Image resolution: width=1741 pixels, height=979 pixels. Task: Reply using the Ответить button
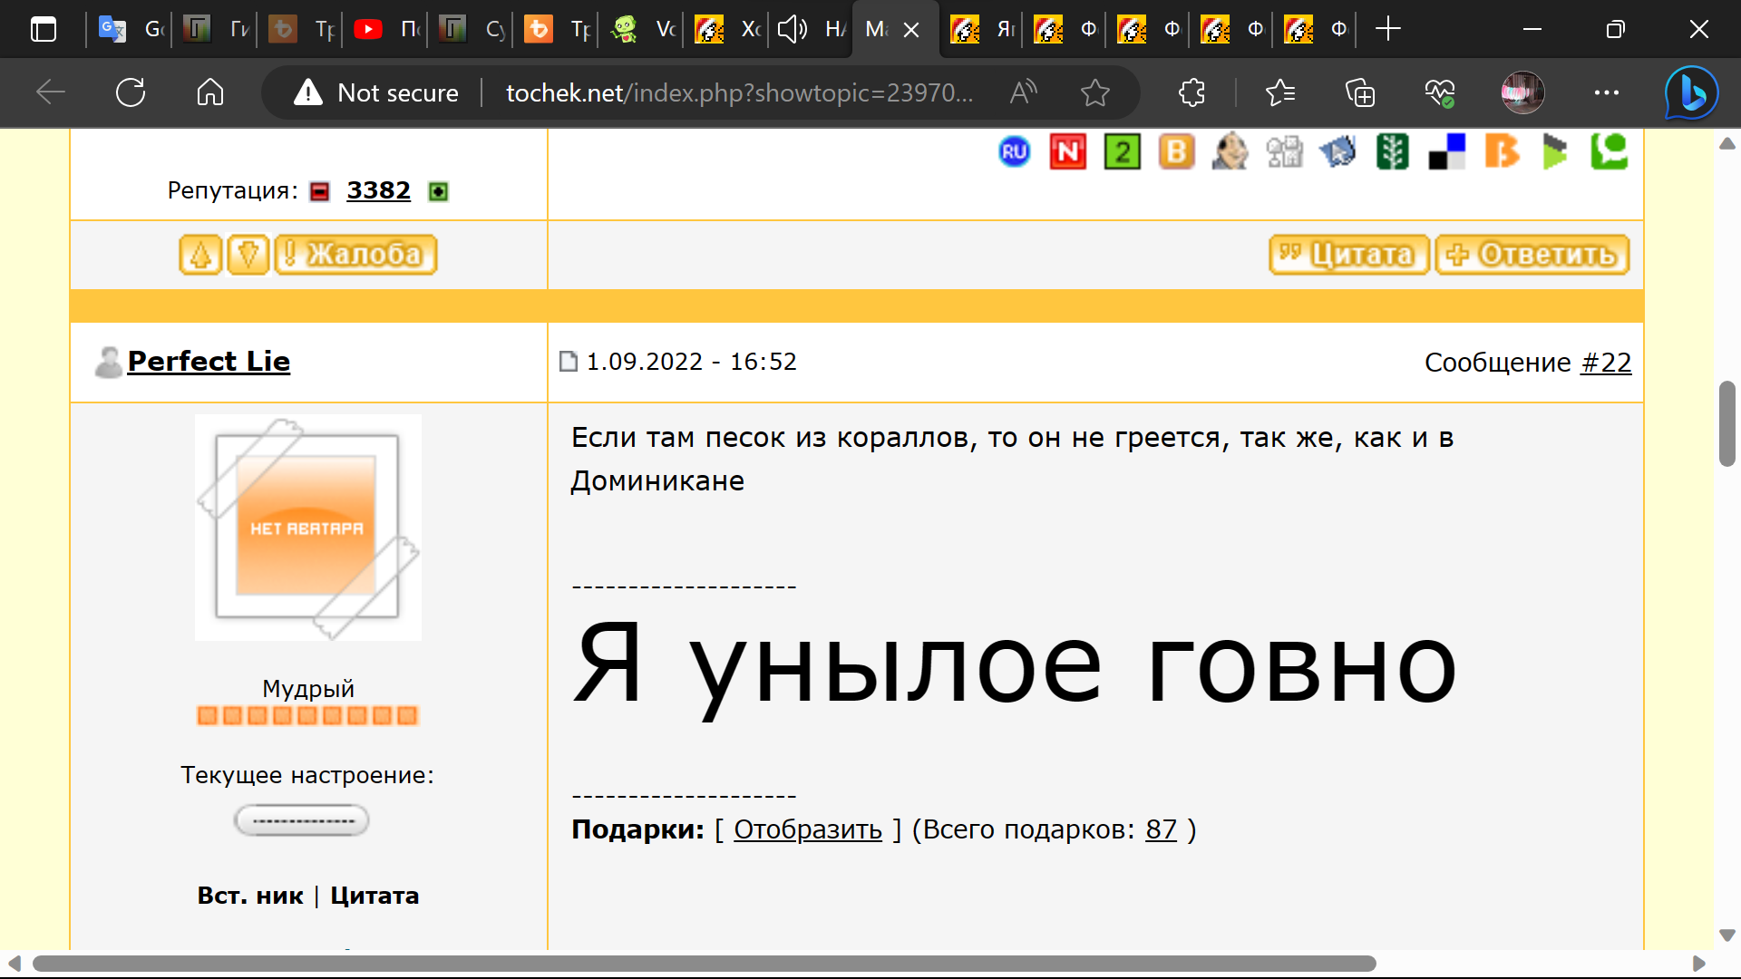(1532, 255)
